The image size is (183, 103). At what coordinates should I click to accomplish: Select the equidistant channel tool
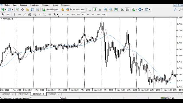coord(30,15)
